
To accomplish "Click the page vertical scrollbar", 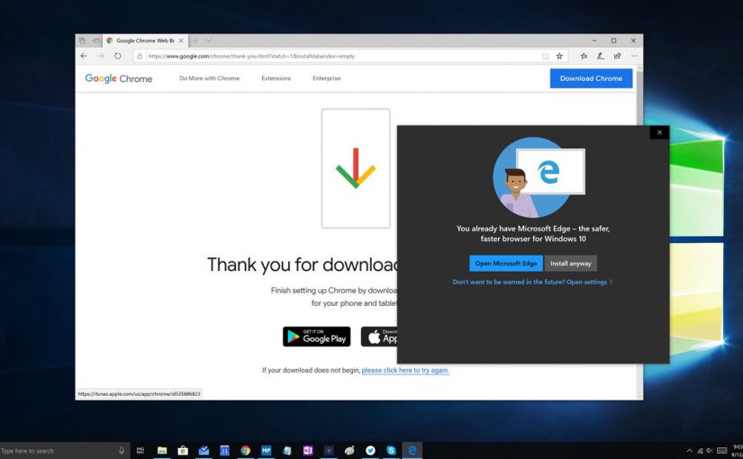I will [x=639, y=232].
